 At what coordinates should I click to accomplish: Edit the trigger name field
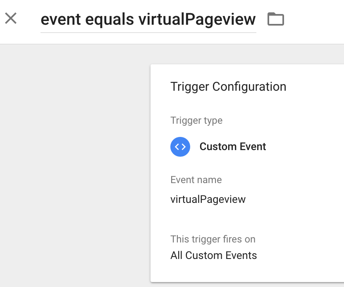click(148, 20)
